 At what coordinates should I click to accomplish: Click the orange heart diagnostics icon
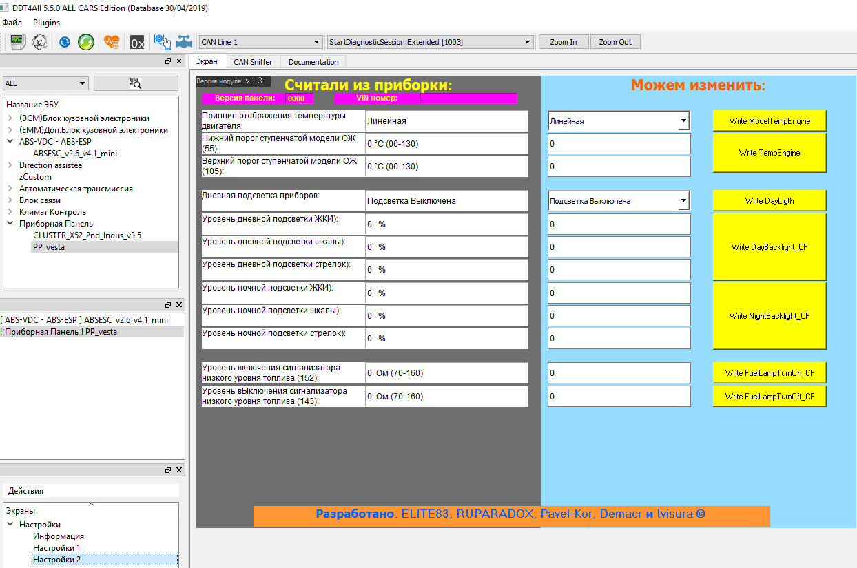pyautogui.click(x=112, y=42)
